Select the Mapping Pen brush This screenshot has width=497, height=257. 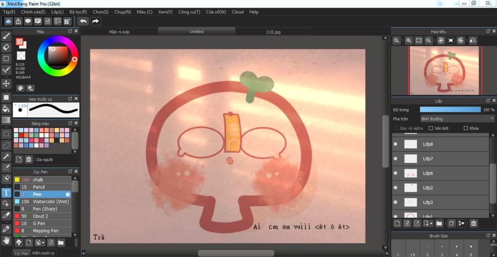pos(43,231)
